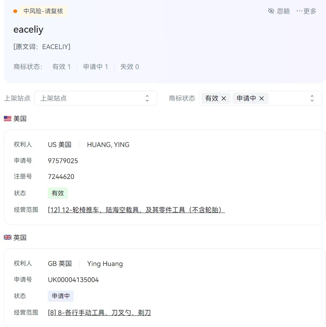Remove the 有效 filter tag
Image resolution: width=326 pixels, height=327 pixels.
click(x=224, y=98)
